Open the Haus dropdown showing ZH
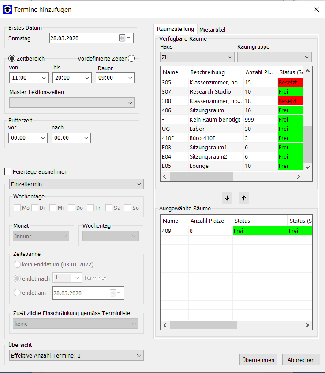The image size is (325, 373). point(197,57)
